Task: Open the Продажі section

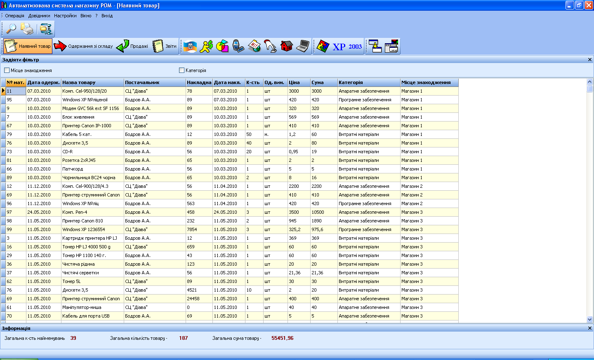Action: [132, 46]
